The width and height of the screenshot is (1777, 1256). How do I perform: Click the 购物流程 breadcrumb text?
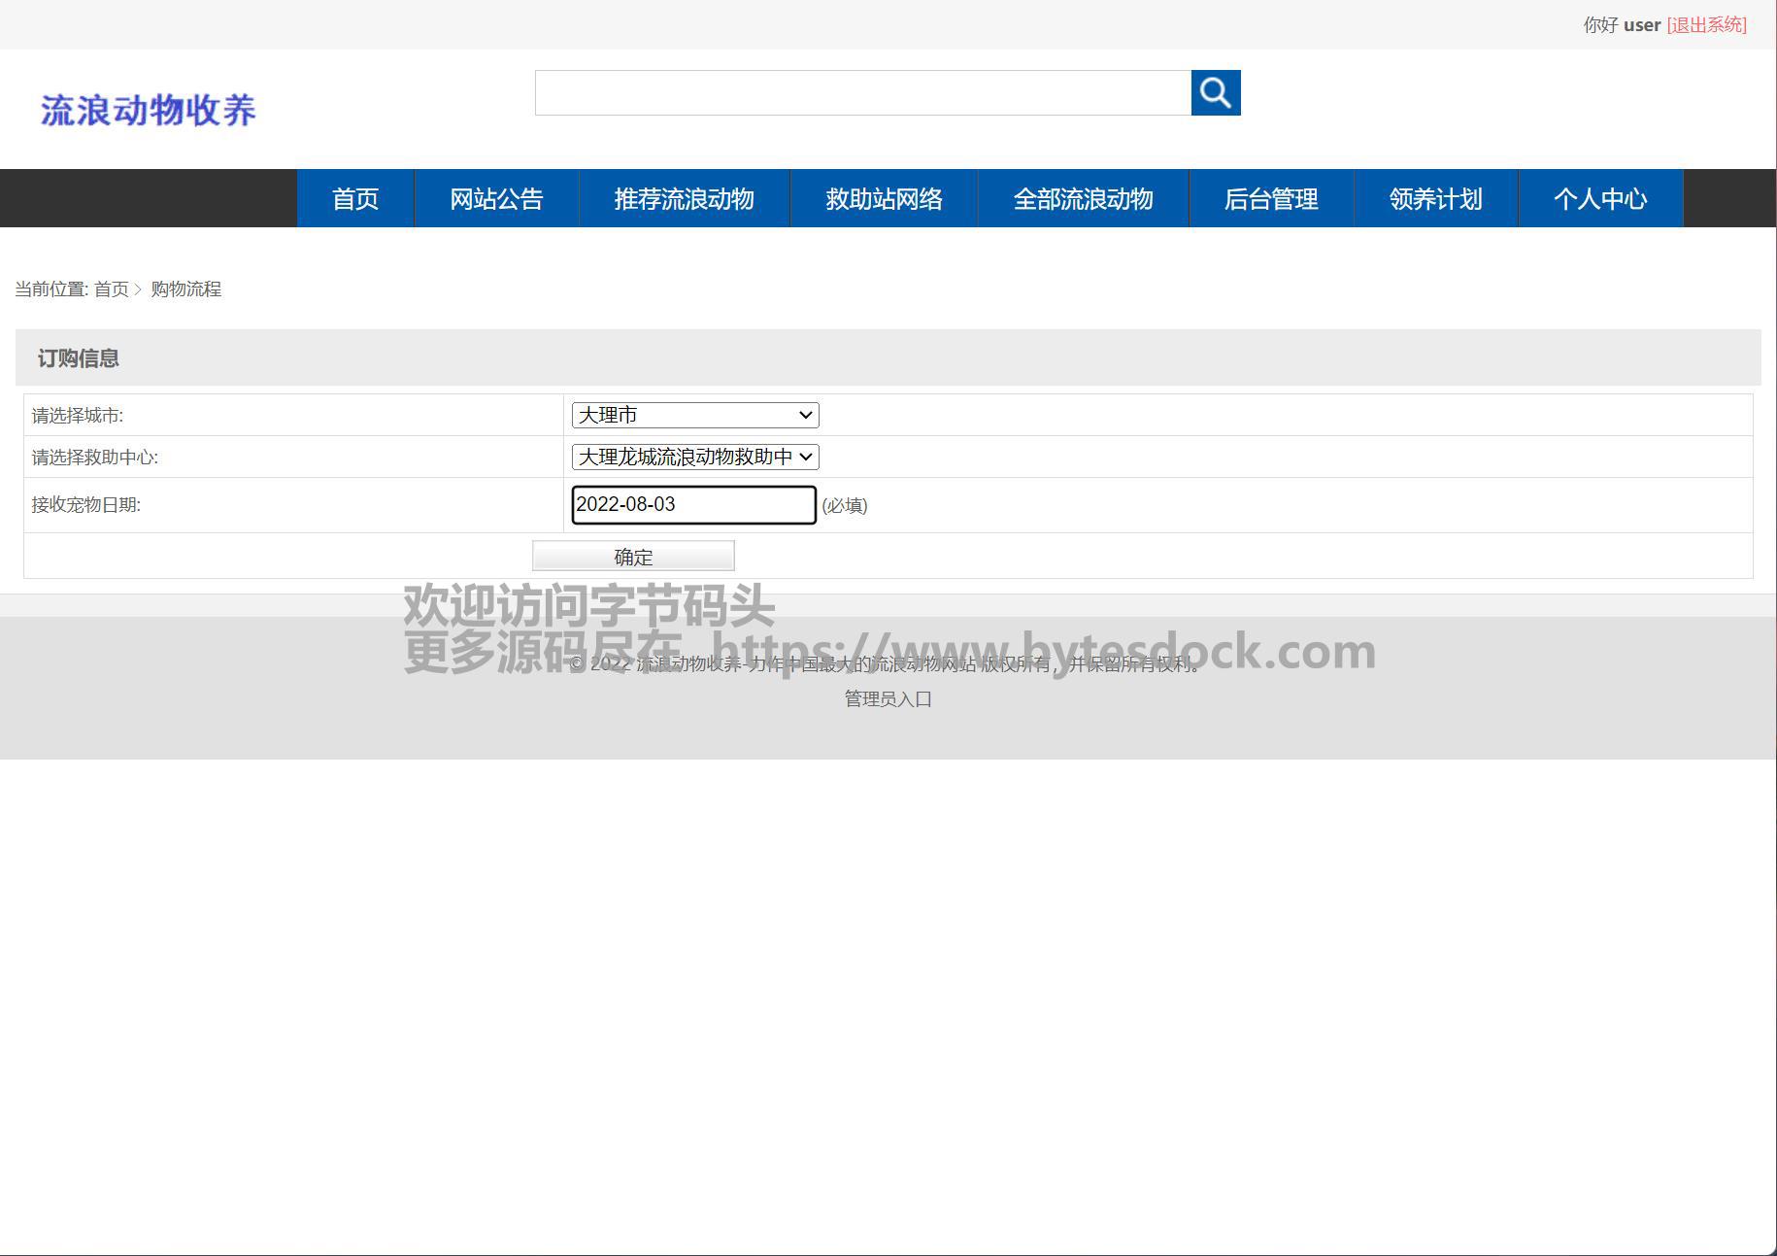[186, 289]
